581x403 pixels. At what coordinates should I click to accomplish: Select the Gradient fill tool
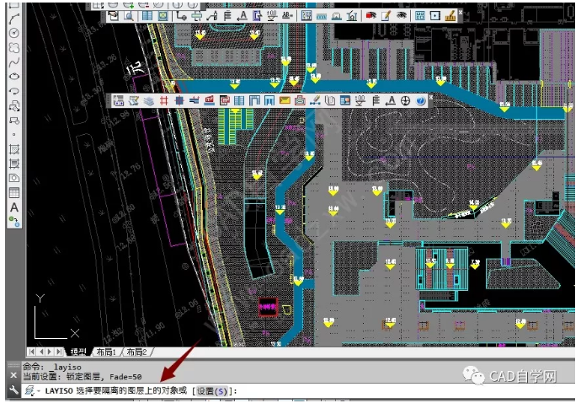14,164
